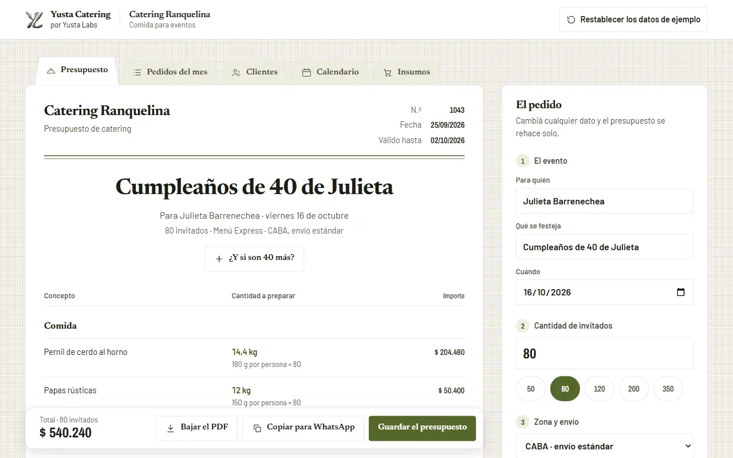Open the Presupuesto tab
Viewport: 733px width, 458px height.
(77, 70)
